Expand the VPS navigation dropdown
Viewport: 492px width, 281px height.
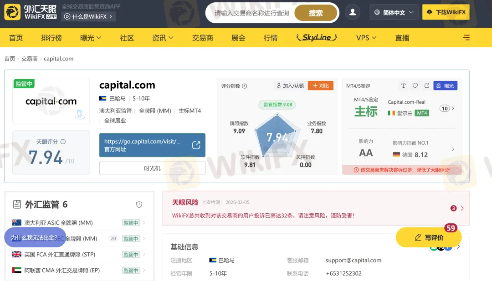click(x=366, y=38)
